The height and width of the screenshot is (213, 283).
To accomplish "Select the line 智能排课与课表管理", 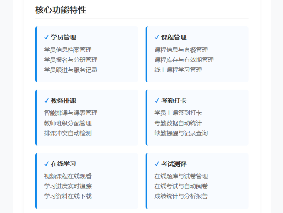I will [71, 113].
